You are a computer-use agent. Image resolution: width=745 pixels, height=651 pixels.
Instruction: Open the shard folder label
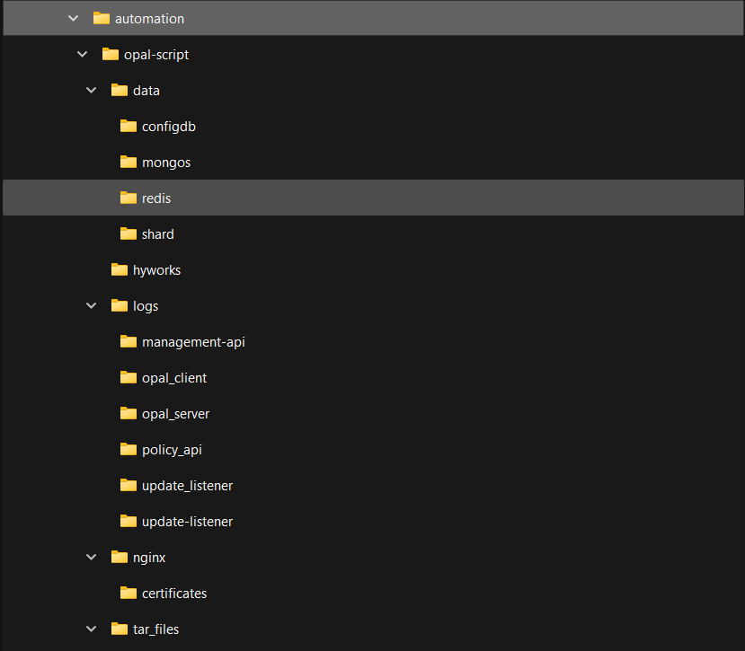coord(158,234)
